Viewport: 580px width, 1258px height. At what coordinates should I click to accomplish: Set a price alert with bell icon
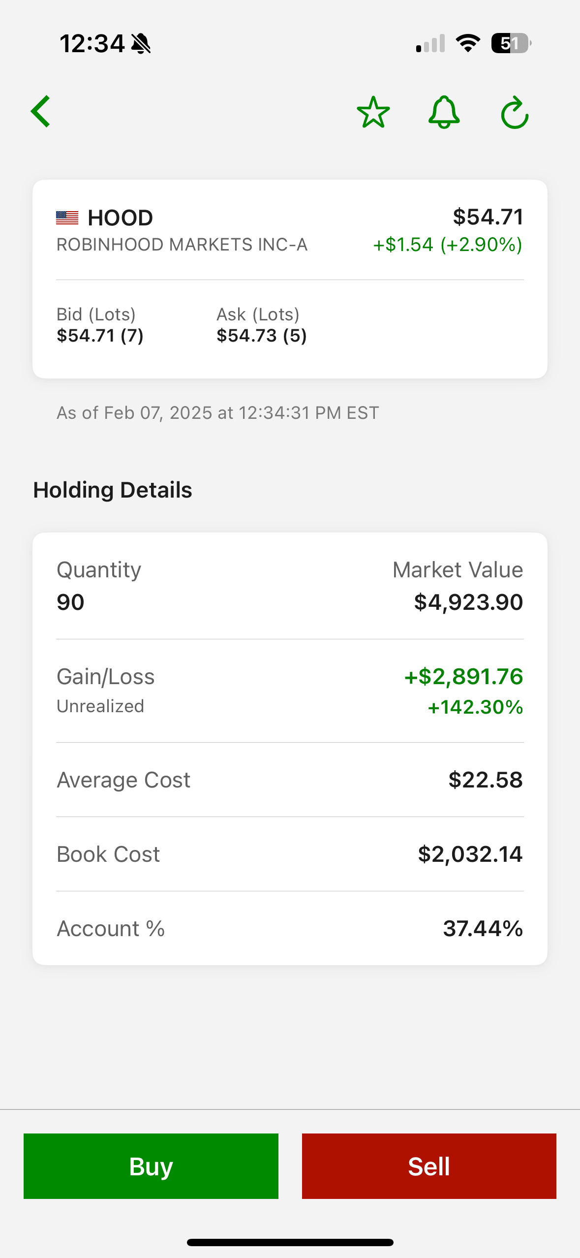point(444,112)
